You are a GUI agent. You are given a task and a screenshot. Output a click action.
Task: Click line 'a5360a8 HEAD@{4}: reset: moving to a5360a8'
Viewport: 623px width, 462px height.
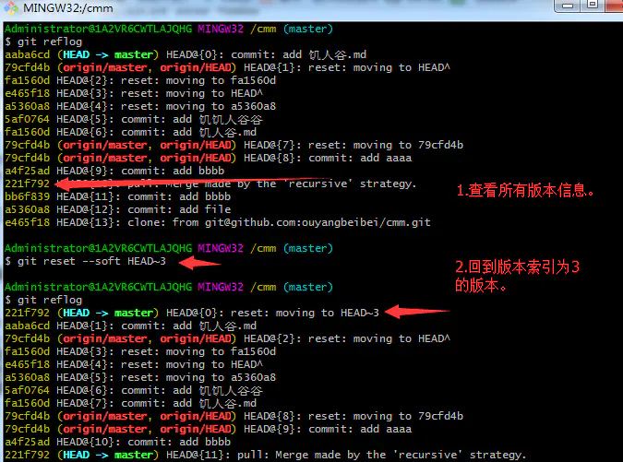tap(140, 106)
